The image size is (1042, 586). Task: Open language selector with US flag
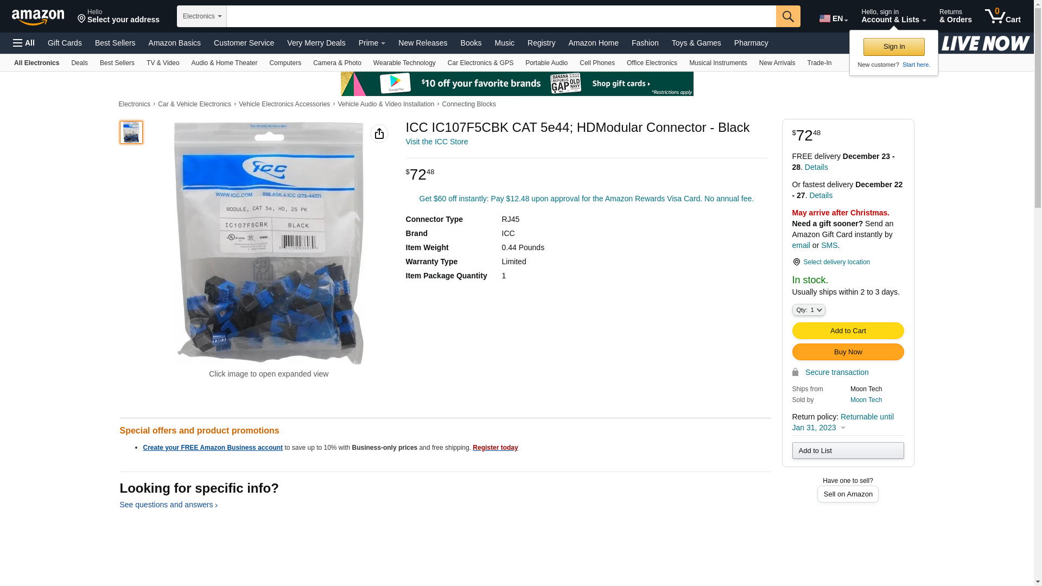(x=833, y=18)
